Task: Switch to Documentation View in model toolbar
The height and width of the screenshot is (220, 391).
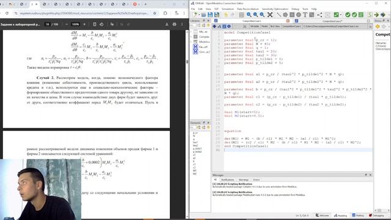Action: point(228,26)
